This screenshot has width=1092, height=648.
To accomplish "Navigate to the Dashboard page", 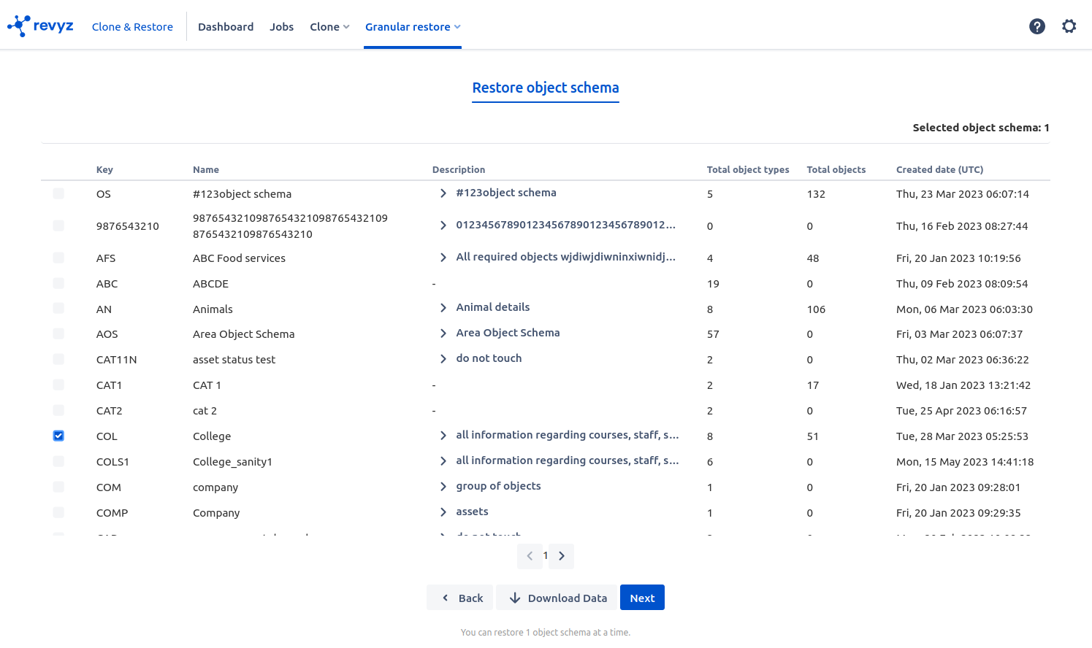I will click(226, 27).
